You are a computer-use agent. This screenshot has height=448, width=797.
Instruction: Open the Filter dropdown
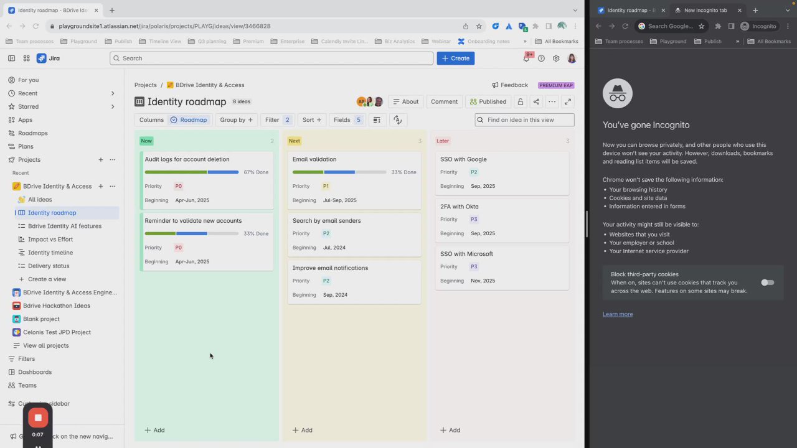pos(278,119)
